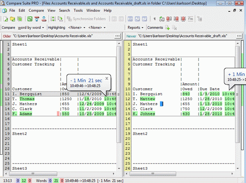Image resolution: width=246 pixels, height=183 pixels.
Task: Click the first red book compare icon
Action: coord(169,19)
